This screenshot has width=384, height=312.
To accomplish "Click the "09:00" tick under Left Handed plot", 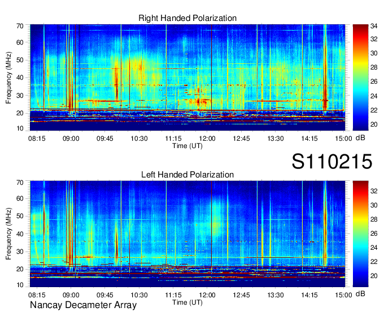I will click(x=71, y=295).
